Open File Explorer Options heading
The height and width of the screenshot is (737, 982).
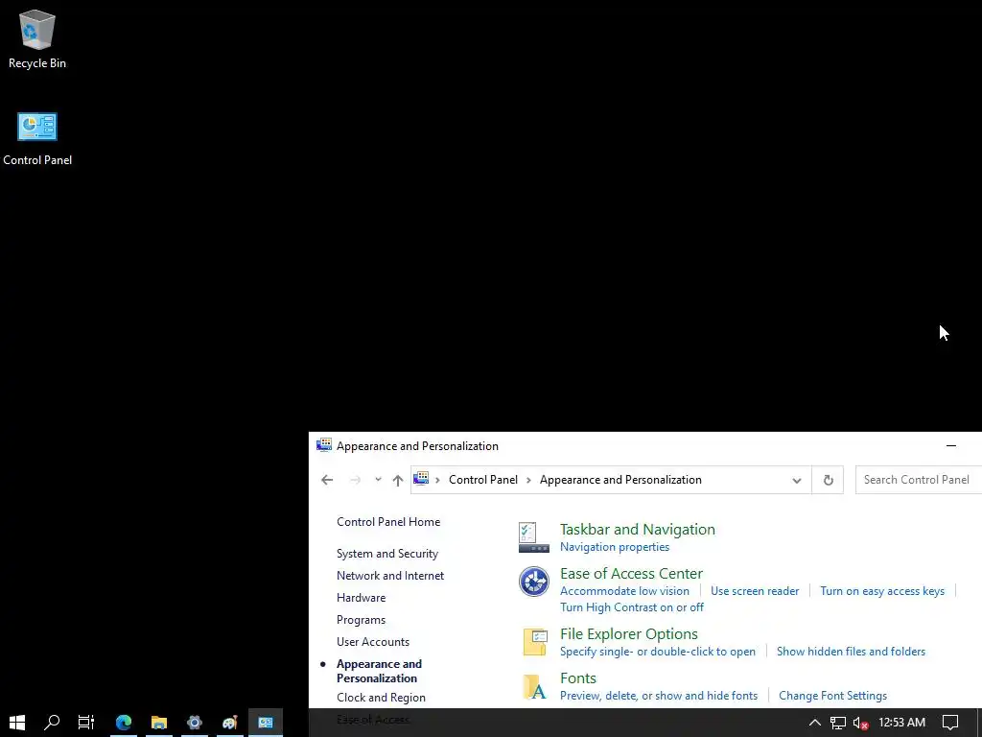click(629, 633)
